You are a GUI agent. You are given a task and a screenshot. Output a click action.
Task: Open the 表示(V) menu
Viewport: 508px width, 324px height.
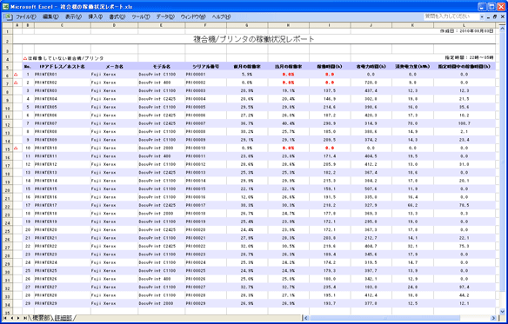coord(73,17)
